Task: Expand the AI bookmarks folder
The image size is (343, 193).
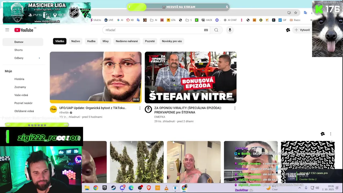Action: coord(154,20)
